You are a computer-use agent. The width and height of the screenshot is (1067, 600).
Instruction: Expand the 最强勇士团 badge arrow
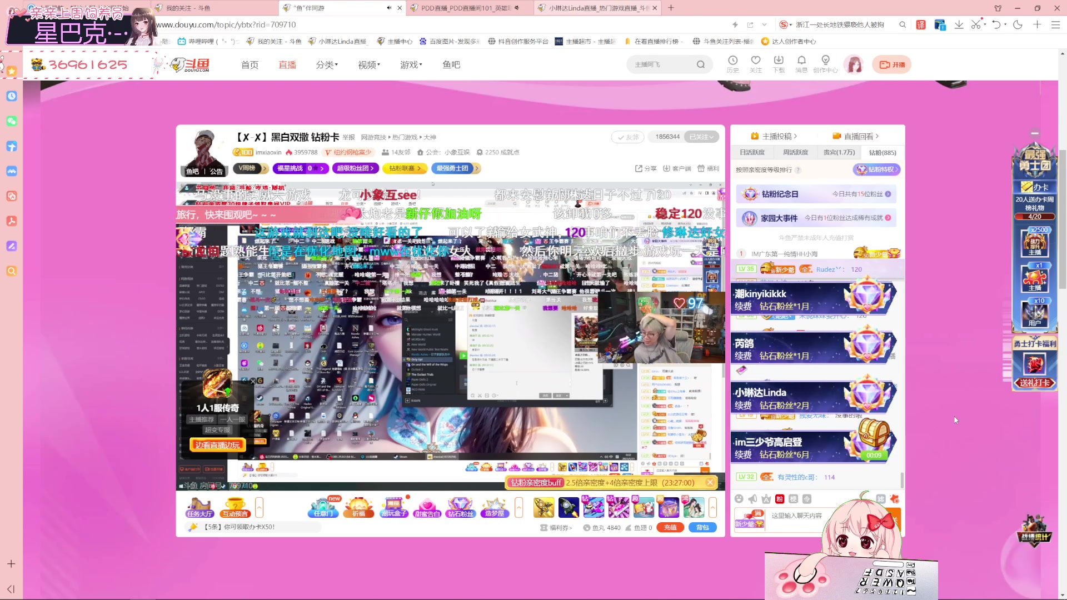click(477, 168)
